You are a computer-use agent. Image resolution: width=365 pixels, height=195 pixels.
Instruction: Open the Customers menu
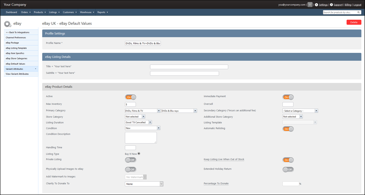coord(70,12)
